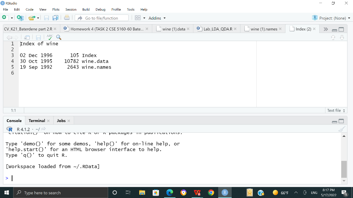Maximize the Console pane
Viewport: 353px width, 198px height.
[341, 121]
